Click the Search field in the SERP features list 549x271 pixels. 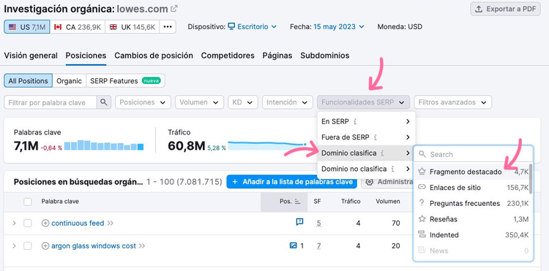click(474, 154)
